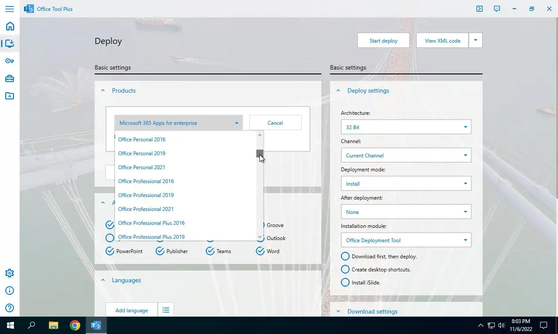Click the View XML code button
This screenshot has width=558, height=334.
click(442, 40)
